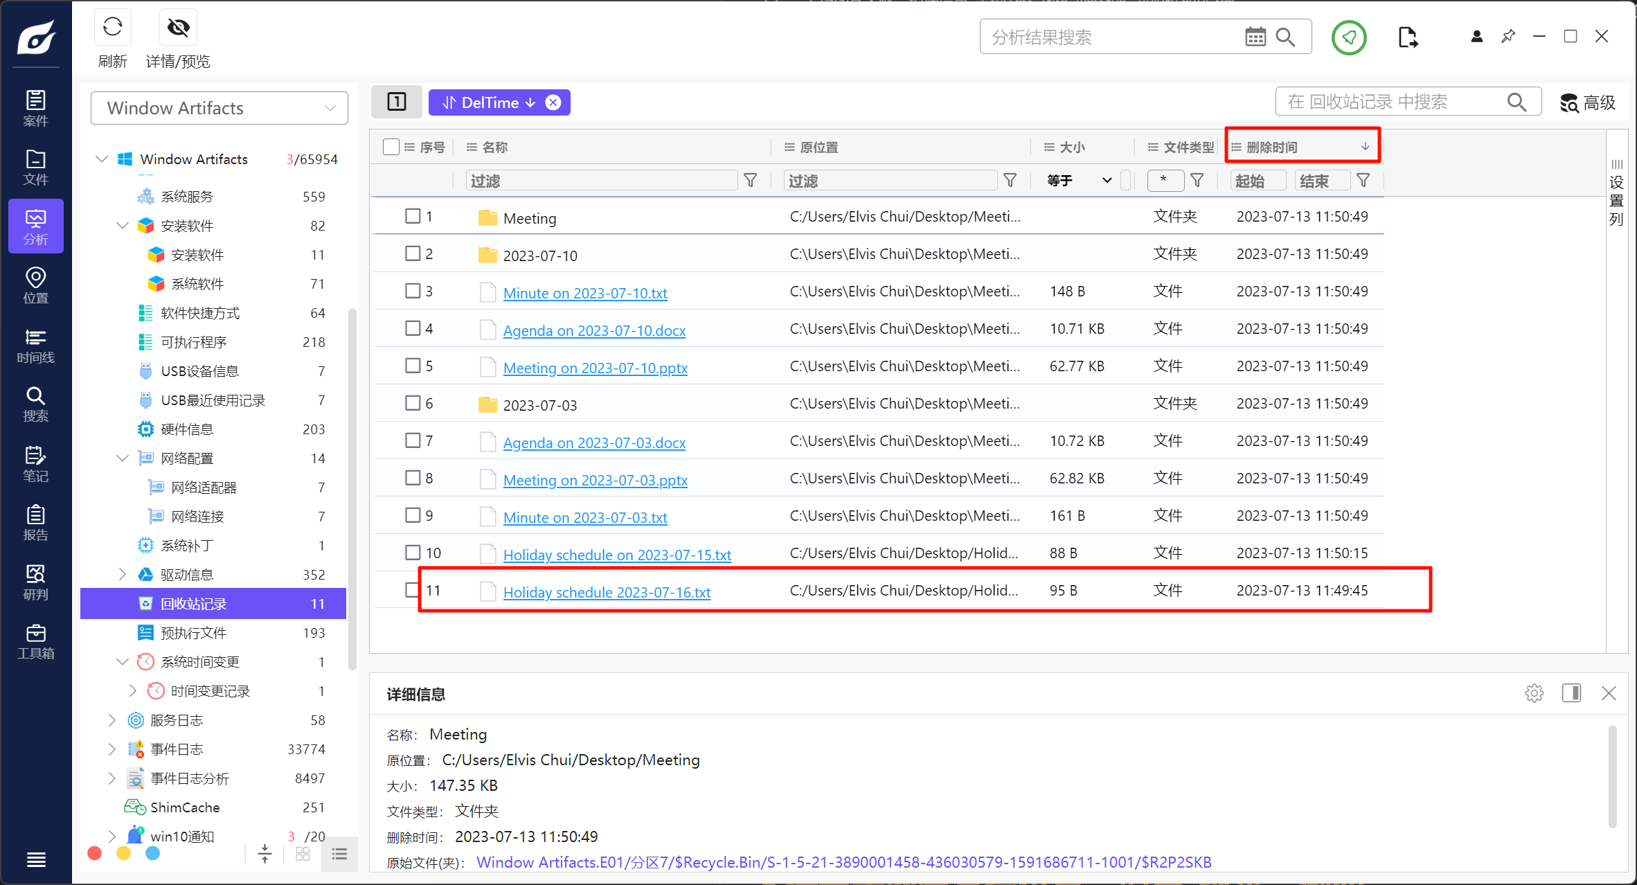Open the Toolbox (工具箱) sidebar icon

click(35, 641)
